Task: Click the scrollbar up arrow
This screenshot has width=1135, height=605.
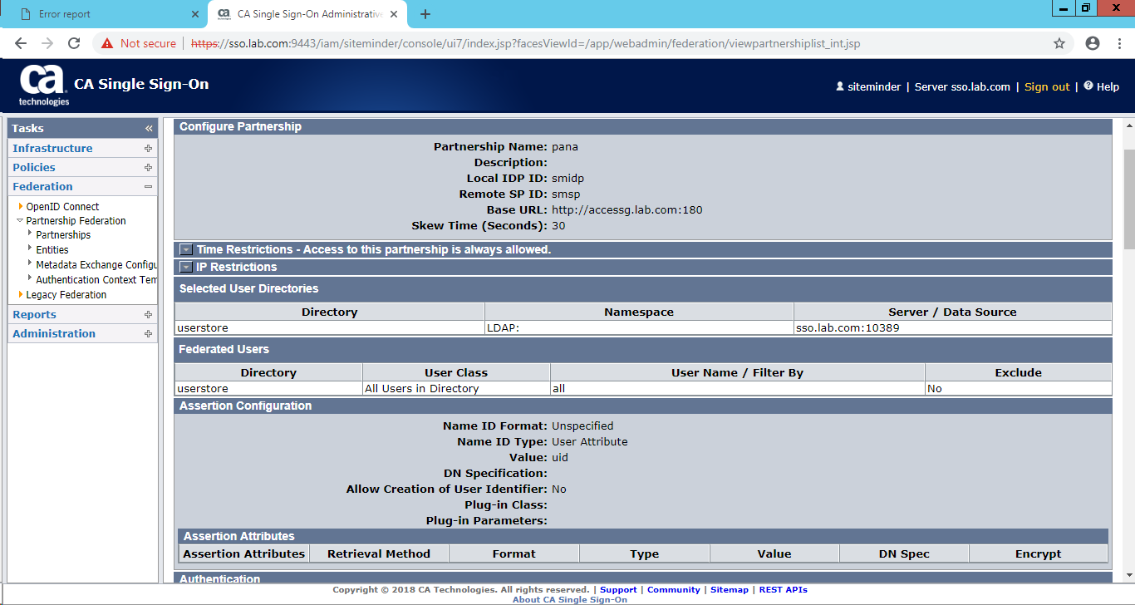Action: point(1128,124)
